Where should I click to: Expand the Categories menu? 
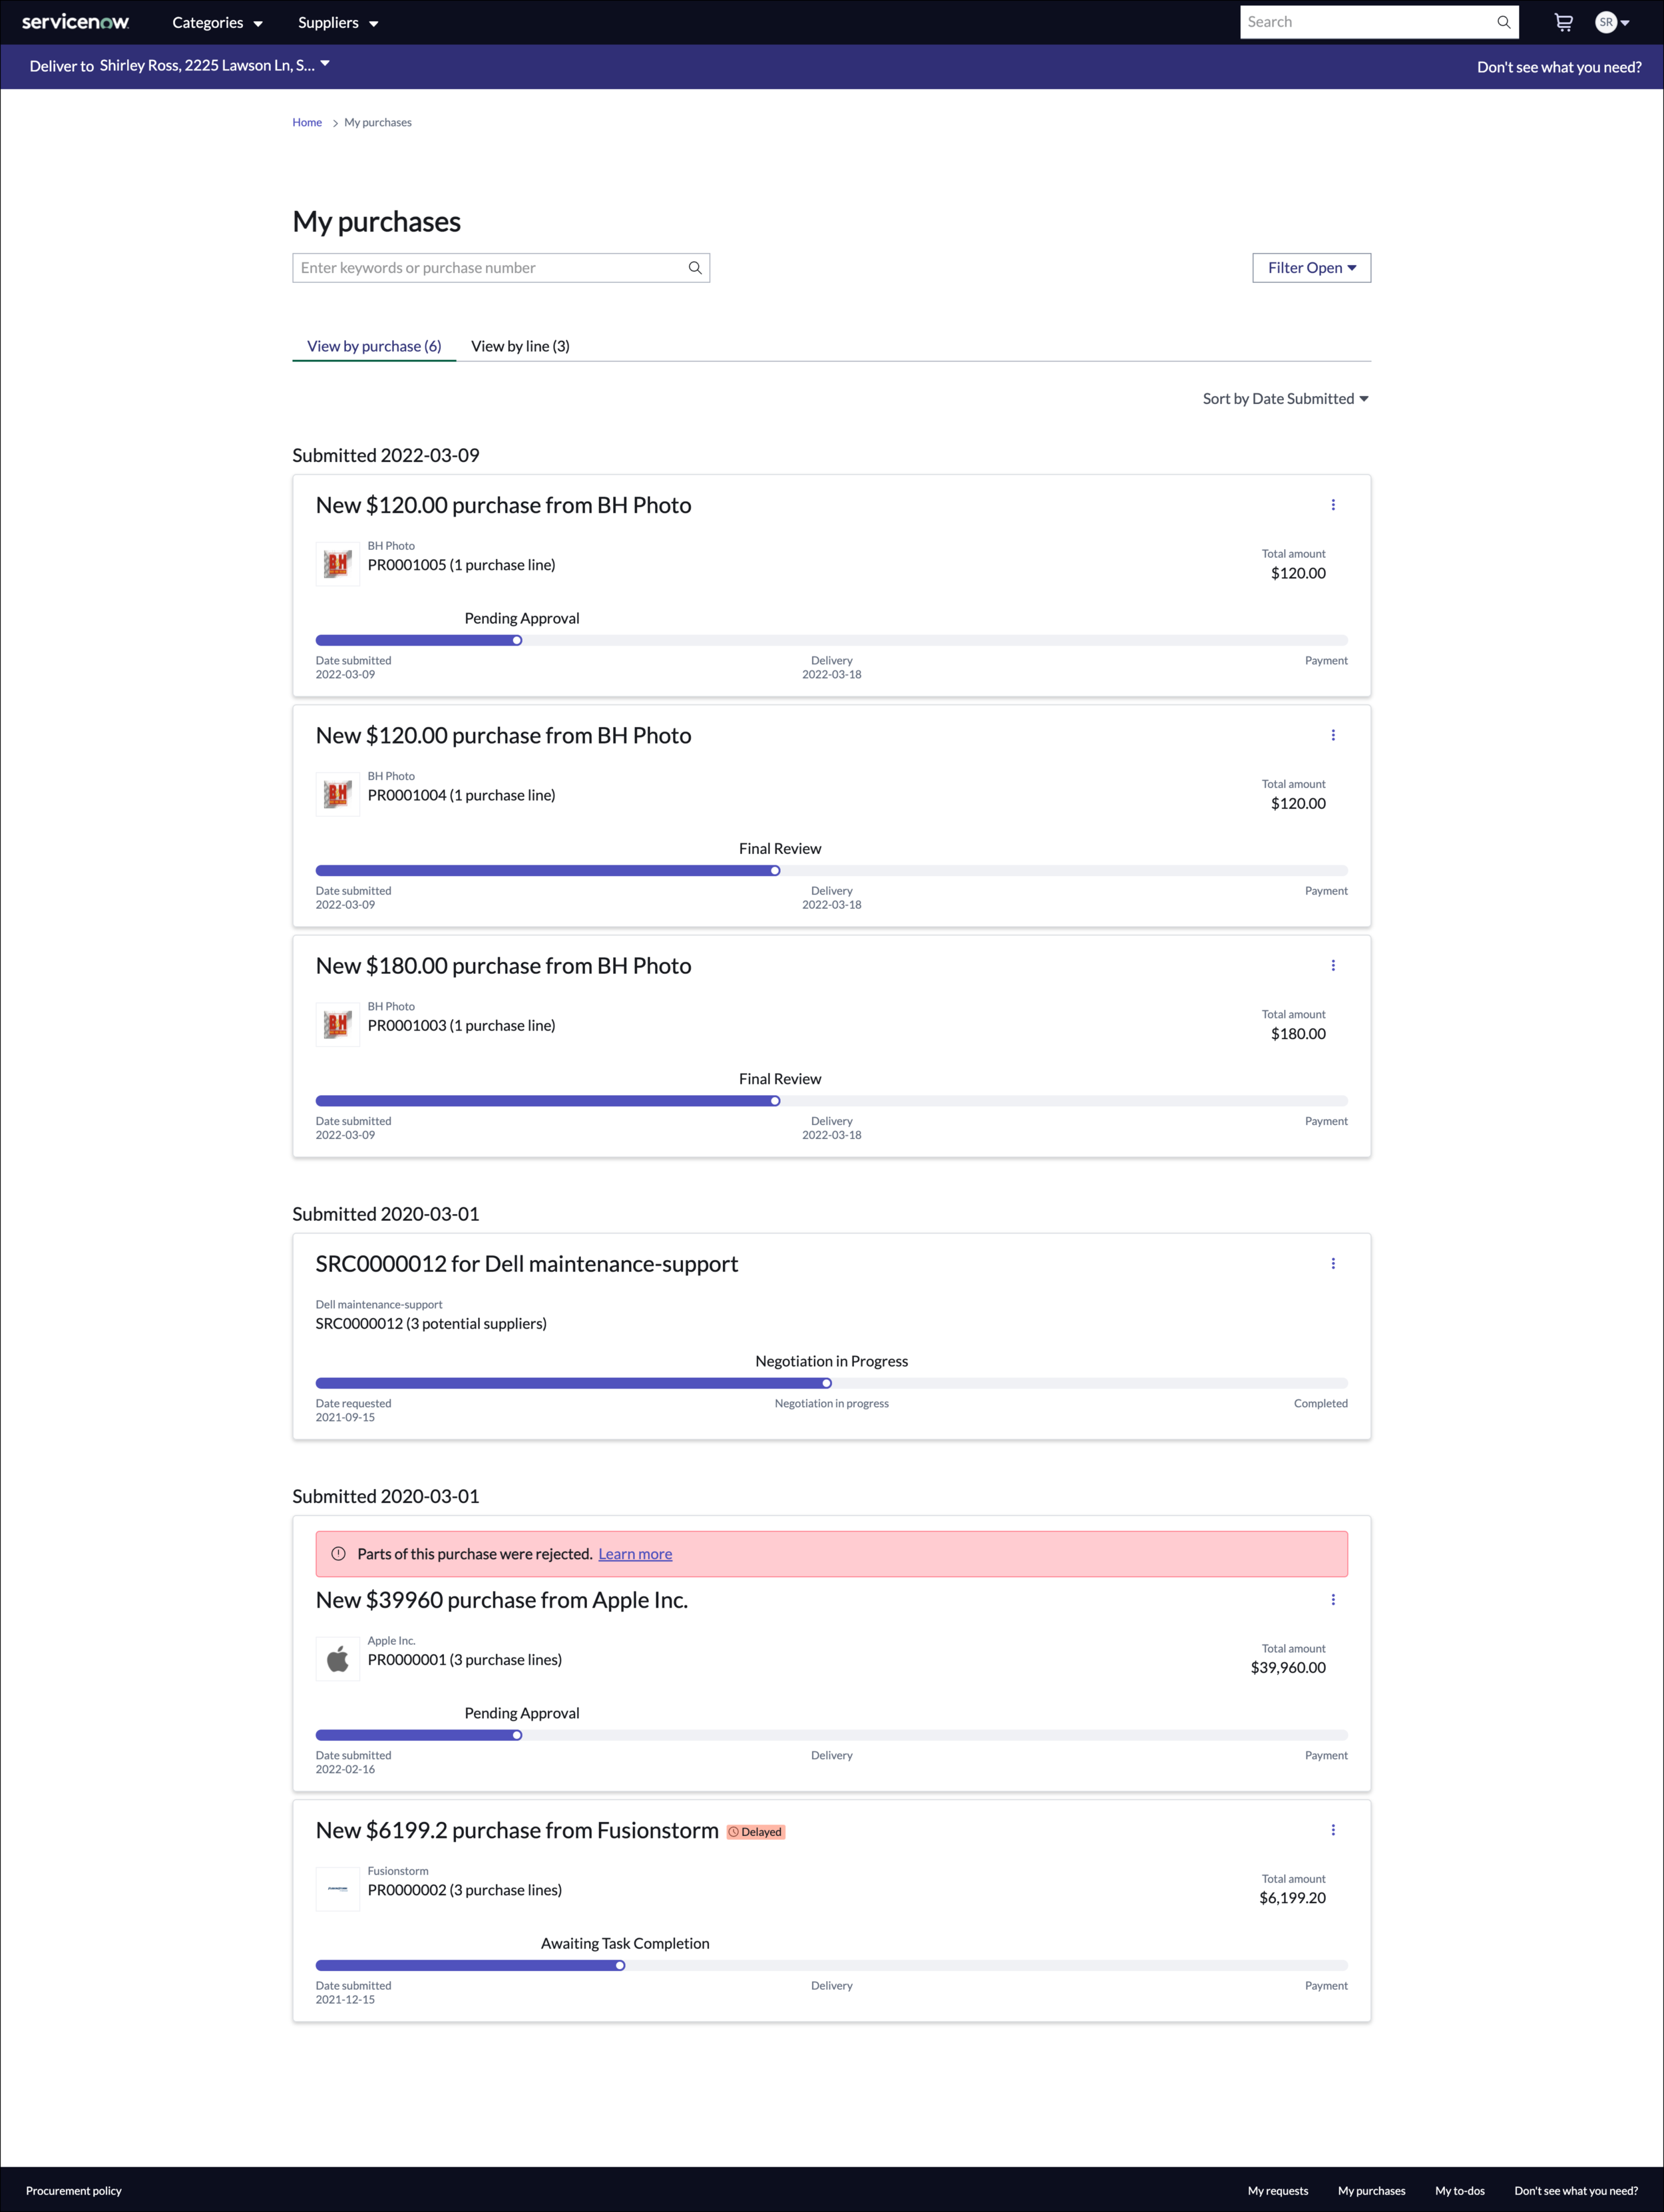click(x=217, y=23)
